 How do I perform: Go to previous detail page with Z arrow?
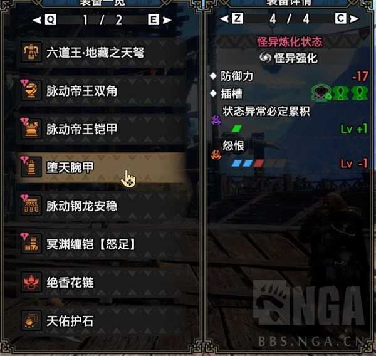click(x=231, y=18)
